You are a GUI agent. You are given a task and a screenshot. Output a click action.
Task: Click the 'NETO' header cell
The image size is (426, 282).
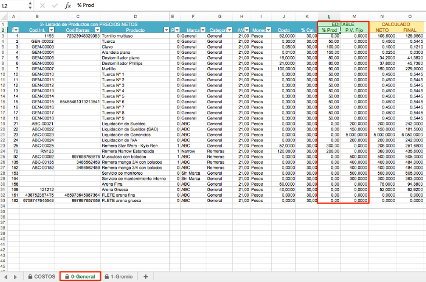382,30
